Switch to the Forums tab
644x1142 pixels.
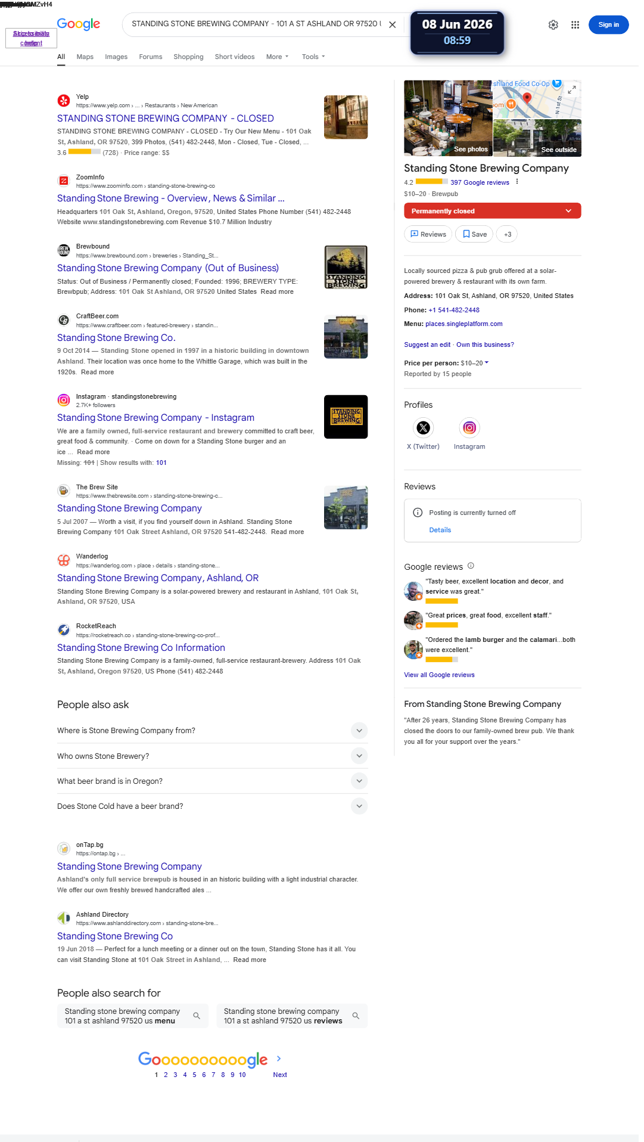coord(151,57)
